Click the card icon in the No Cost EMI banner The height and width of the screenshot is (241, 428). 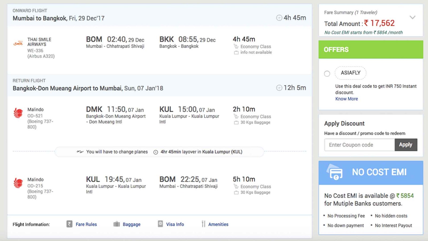point(334,172)
